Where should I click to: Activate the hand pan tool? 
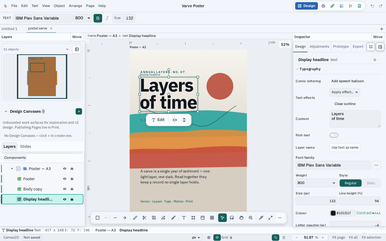[241, 218]
